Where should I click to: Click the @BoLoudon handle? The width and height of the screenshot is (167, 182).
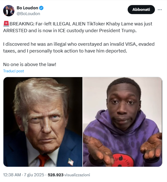tap(28, 14)
